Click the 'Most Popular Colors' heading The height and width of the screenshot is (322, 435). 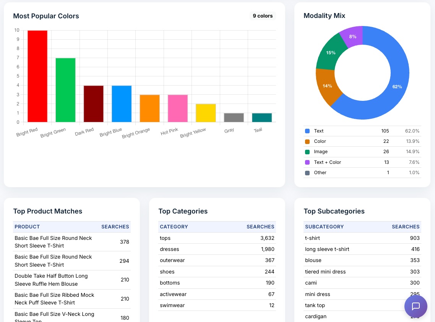(46, 16)
